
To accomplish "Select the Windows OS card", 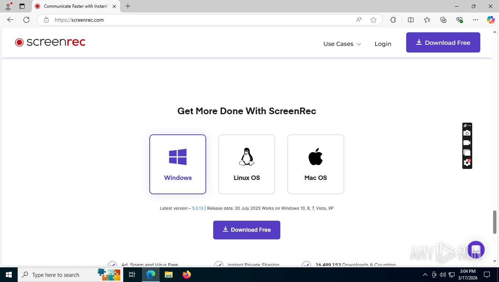I will point(178,164).
